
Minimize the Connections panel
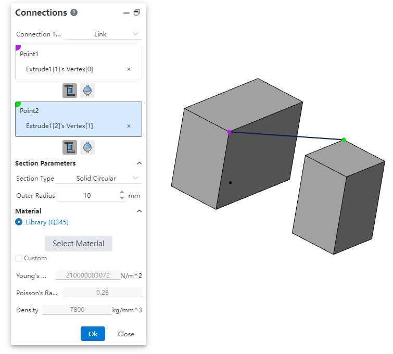pyautogui.click(x=126, y=12)
